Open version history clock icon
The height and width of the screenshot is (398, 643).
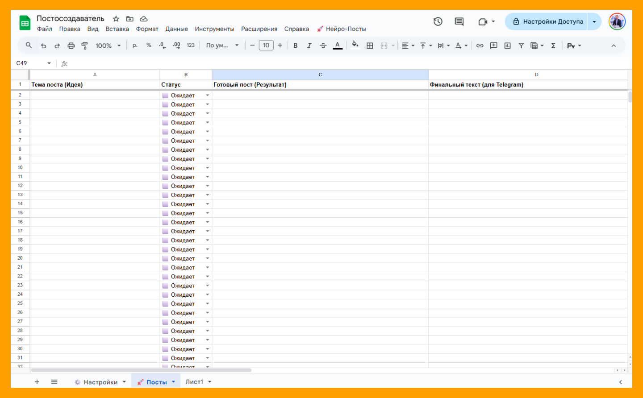point(438,21)
